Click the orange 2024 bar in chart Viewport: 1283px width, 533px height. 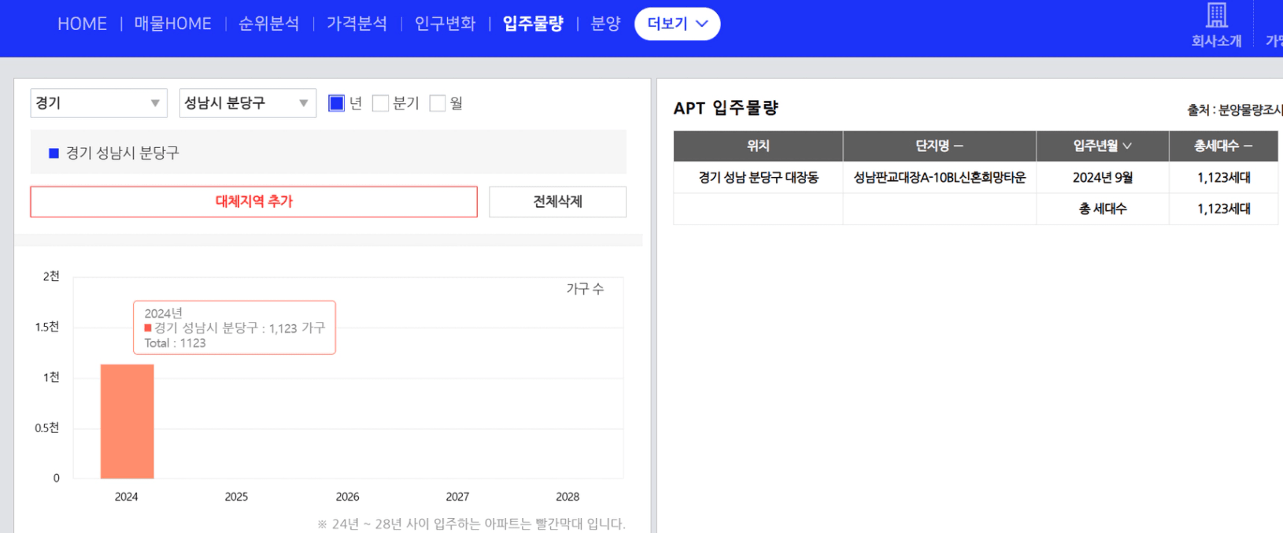point(127,421)
